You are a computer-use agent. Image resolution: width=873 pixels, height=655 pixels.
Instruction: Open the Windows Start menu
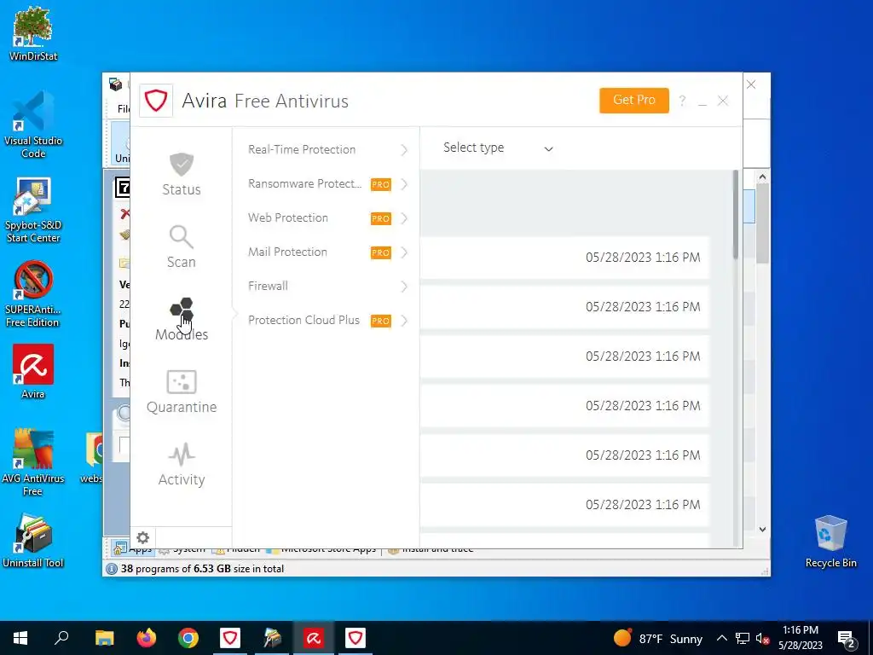(x=20, y=638)
